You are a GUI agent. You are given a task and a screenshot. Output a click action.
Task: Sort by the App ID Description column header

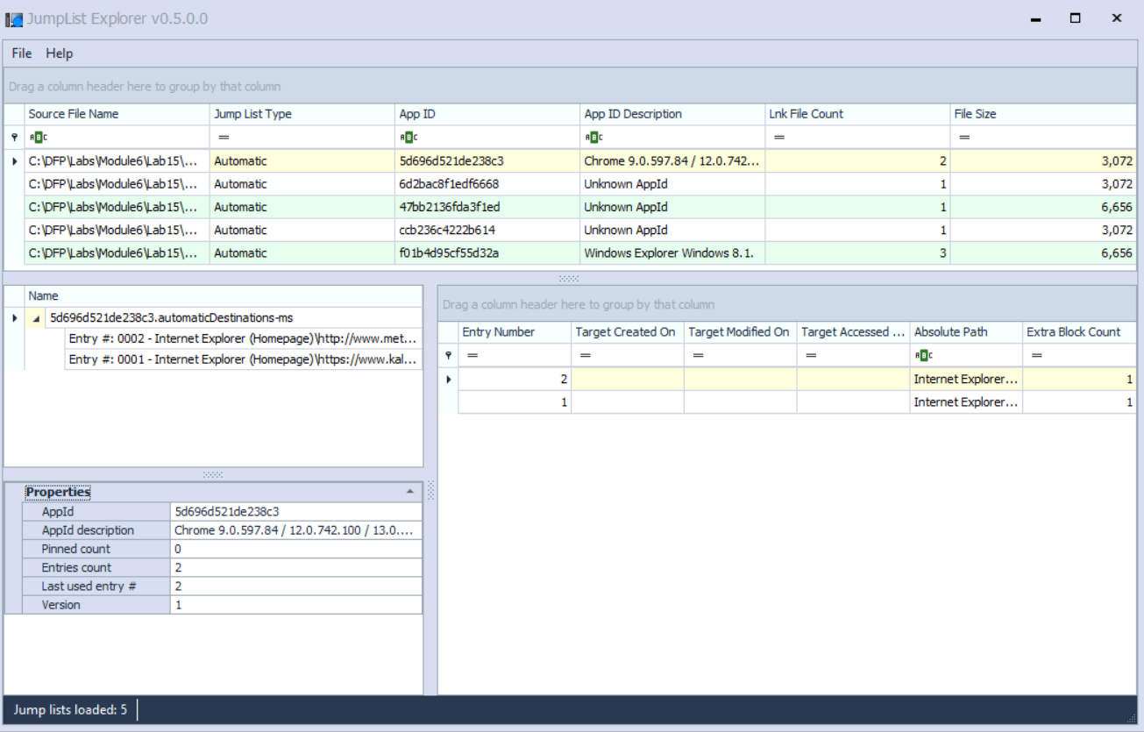(x=633, y=114)
